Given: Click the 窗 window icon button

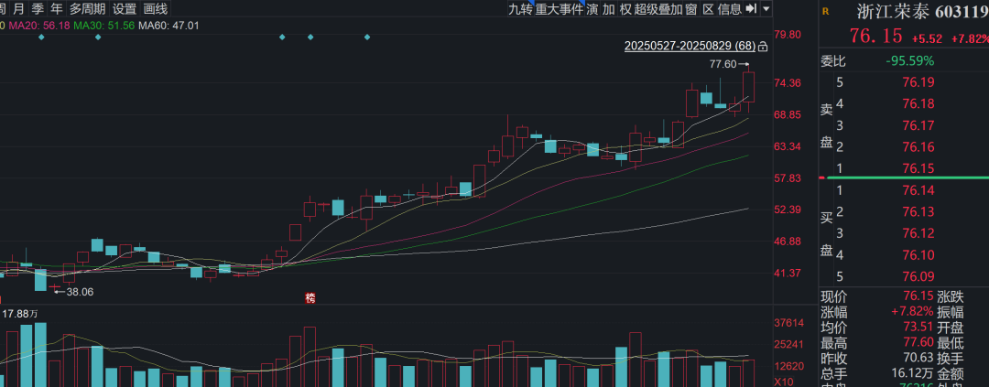Looking at the screenshot, I should tap(691, 9).
